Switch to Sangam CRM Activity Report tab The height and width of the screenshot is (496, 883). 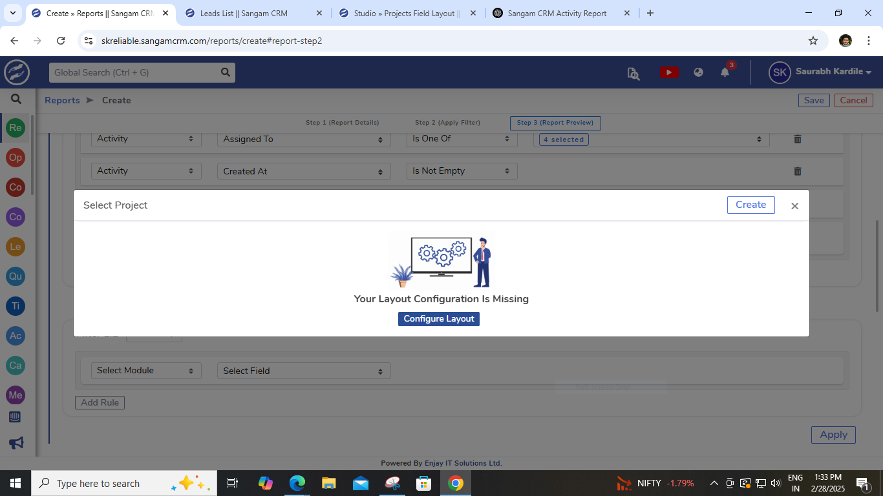[557, 13]
